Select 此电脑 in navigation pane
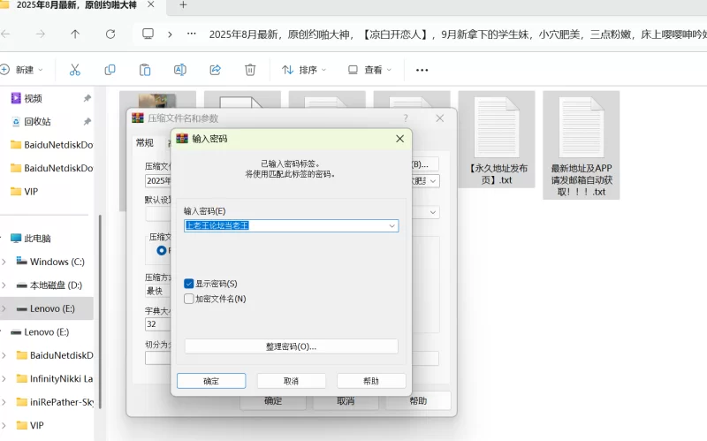707x441 pixels. 37,239
